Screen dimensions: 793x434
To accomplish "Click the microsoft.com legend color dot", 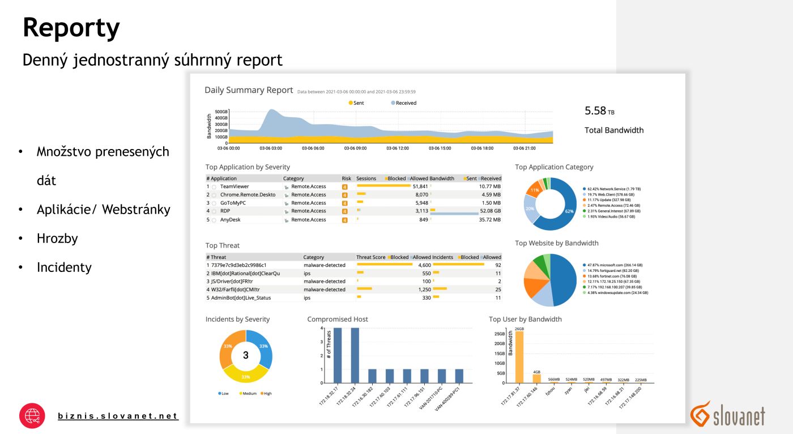I will [x=583, y=265].
